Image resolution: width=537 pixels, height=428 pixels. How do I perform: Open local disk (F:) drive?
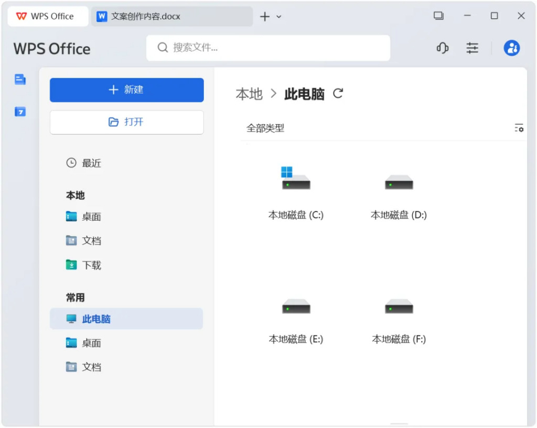(399, 317)
